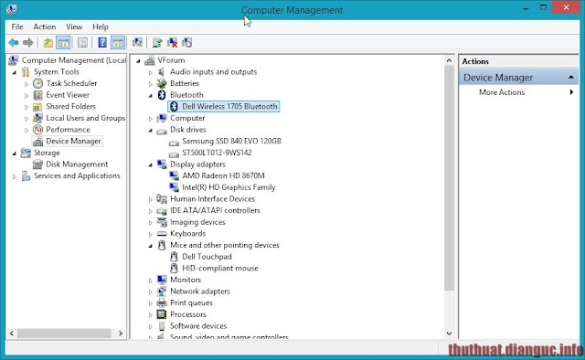
Task: Click the Properties toolbar icon
Action: [82, 43]
